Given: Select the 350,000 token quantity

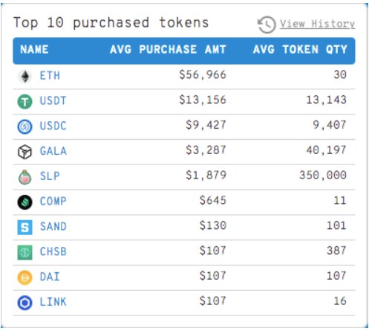Looking at the screenshot, I should [323, 176].
